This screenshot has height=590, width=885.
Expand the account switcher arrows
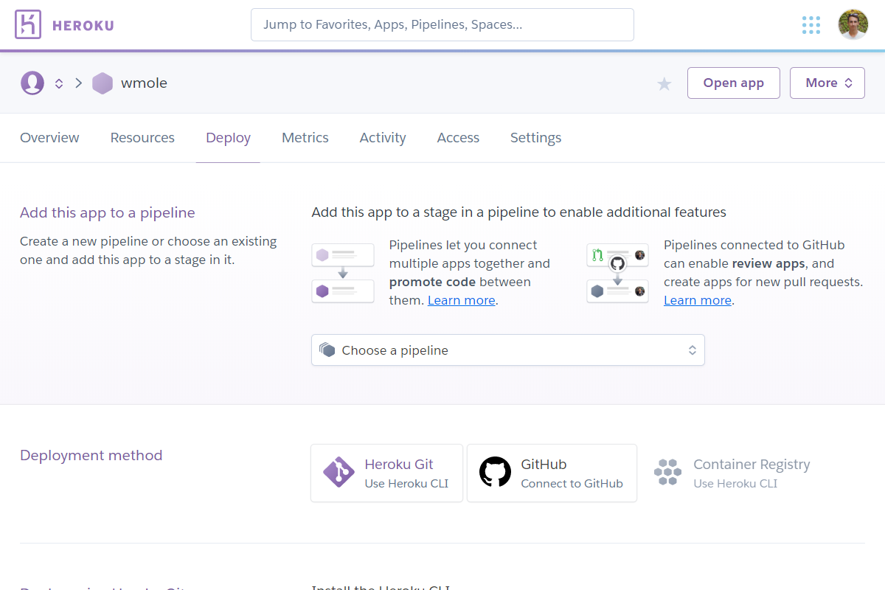59,83
